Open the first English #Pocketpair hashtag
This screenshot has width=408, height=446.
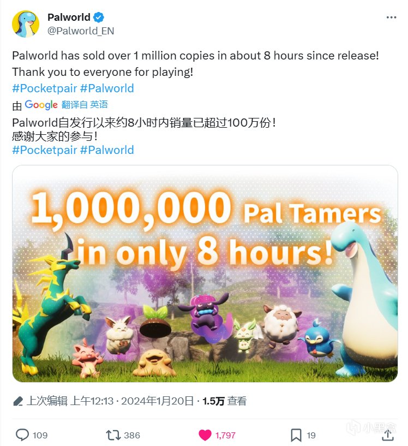(x=45, y=88)
